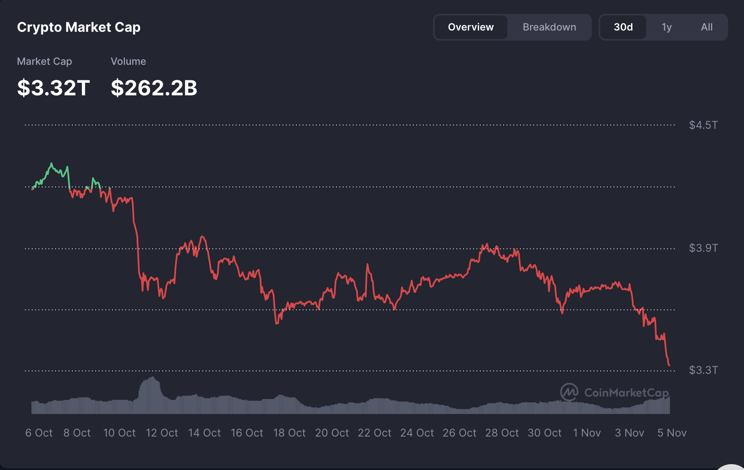Screen dimensions: 744x470
Task: Click the Market Cap label
Action: click(x=44, y=61)
